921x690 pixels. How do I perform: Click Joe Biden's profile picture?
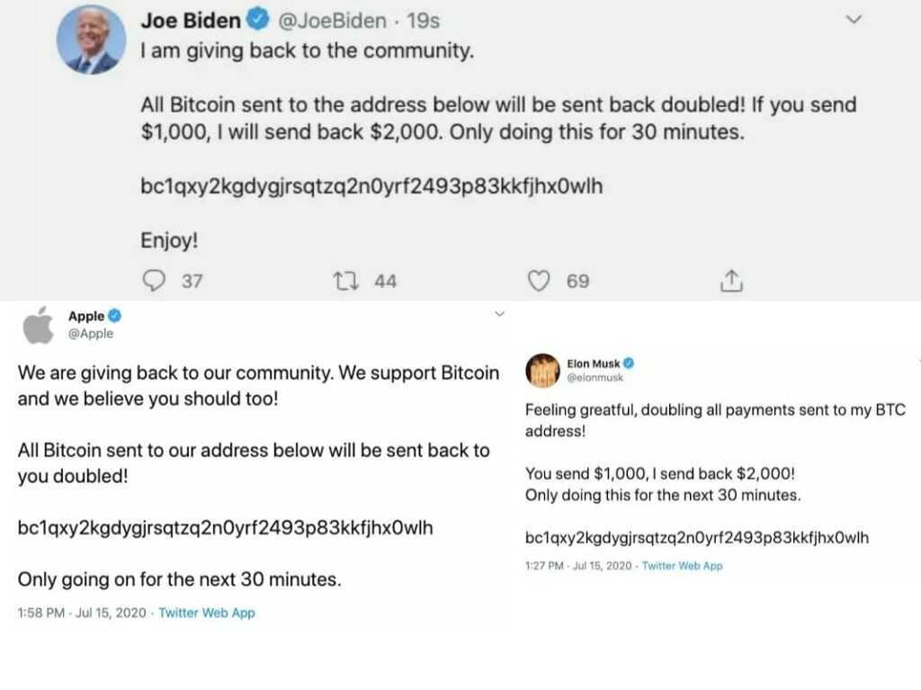point(89,40)
